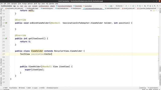Click the Attach Debugger to Android Process icon
Screen dimensions: 161x90
[x=140, y=6]
